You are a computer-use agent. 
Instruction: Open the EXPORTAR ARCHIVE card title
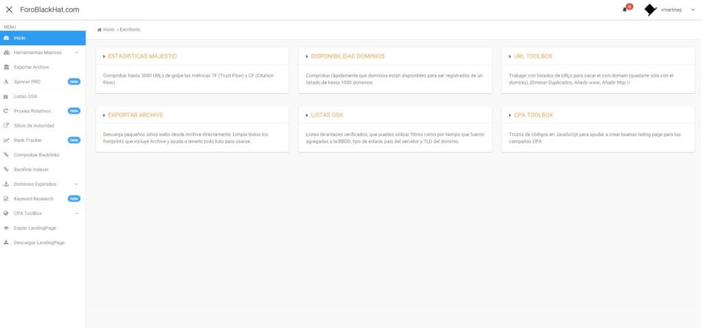click(136, 115)
